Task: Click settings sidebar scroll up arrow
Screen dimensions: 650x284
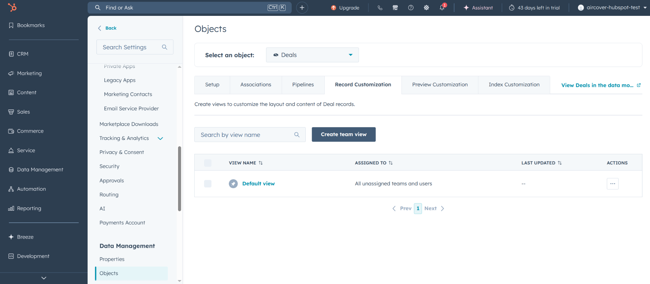Action: (180, 67)
